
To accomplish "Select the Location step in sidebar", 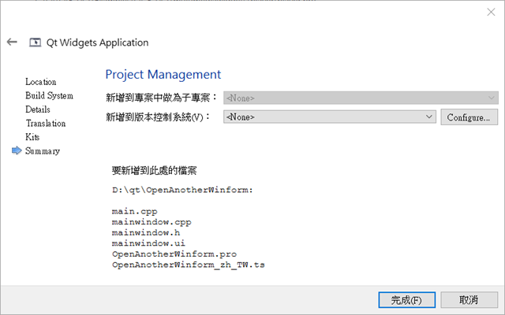I will coord(41,82).
